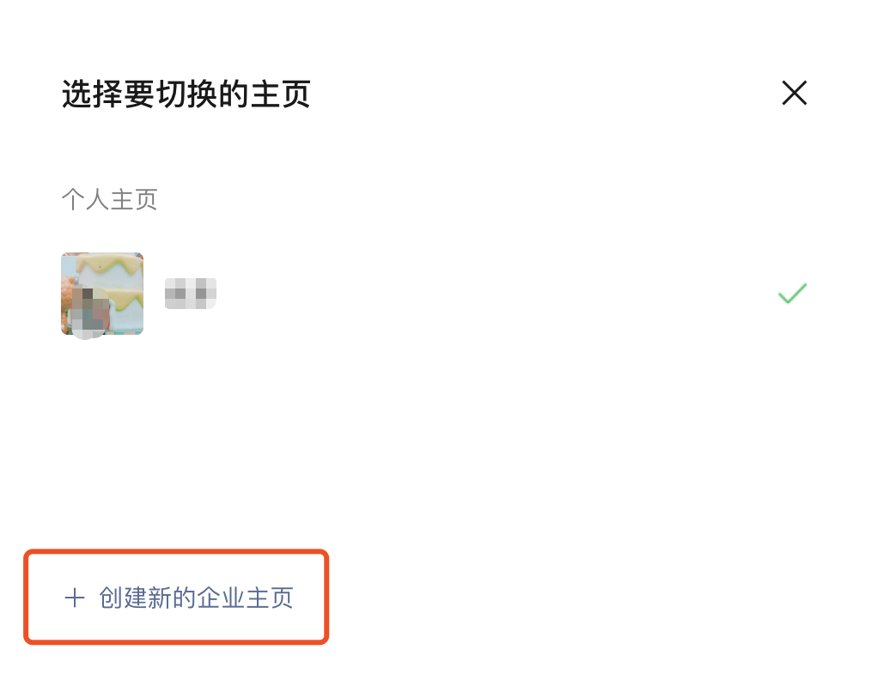Click the 个人主页 section label
This screenshot has height=680, width=871.
(109, 199)
